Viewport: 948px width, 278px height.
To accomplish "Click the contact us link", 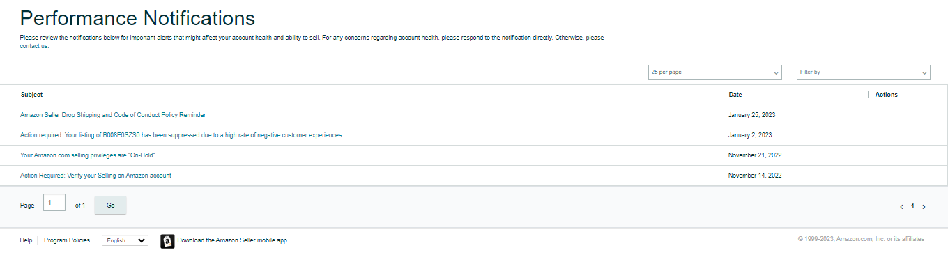I will [34, 46].
